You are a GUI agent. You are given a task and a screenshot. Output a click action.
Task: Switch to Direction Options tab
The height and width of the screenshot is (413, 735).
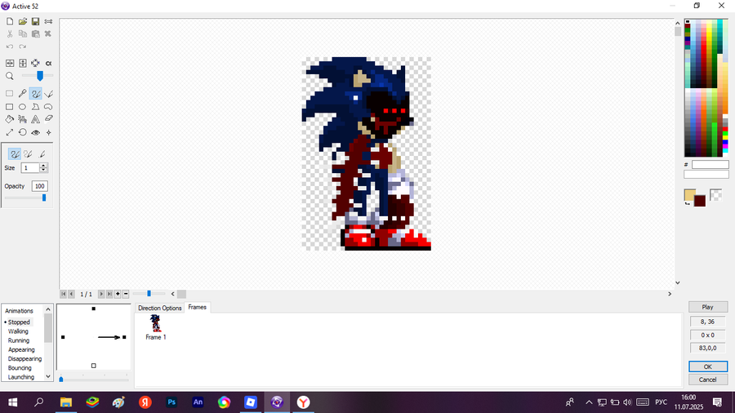pyautogui.click(x=159, y=308)
